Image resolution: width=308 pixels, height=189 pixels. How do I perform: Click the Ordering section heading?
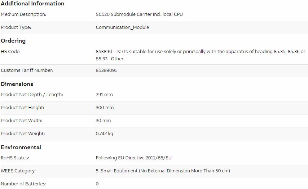[13, 41]
